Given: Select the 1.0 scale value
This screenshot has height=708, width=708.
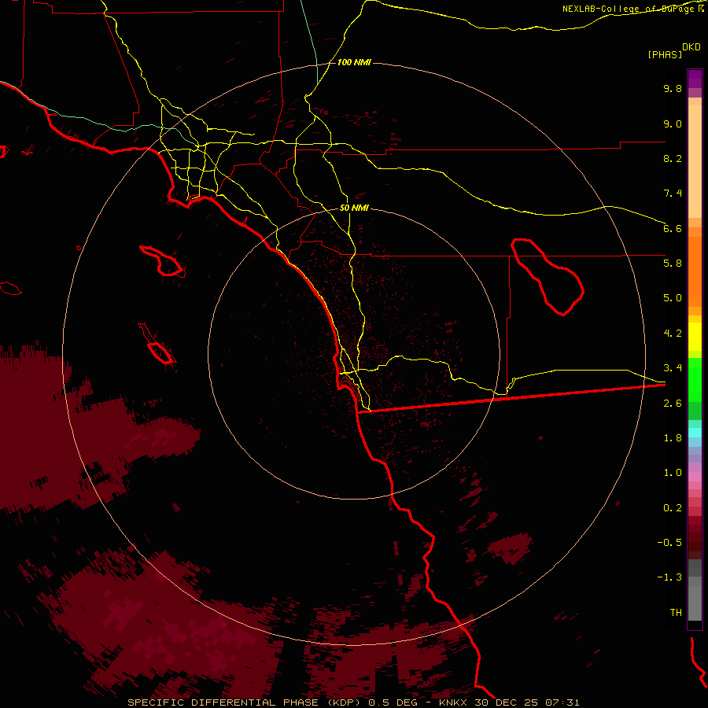Looking at the screenshot, I should [x=673, y=473].
